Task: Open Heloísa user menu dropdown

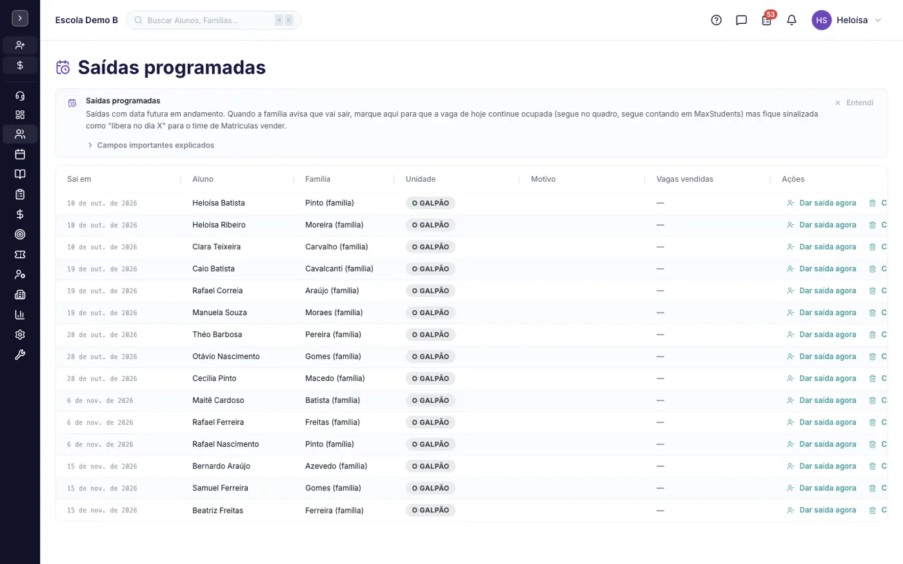Action: tap(847, 20)
